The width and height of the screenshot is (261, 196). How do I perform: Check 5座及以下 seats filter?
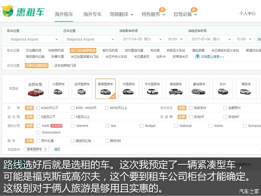coord(38,117)
